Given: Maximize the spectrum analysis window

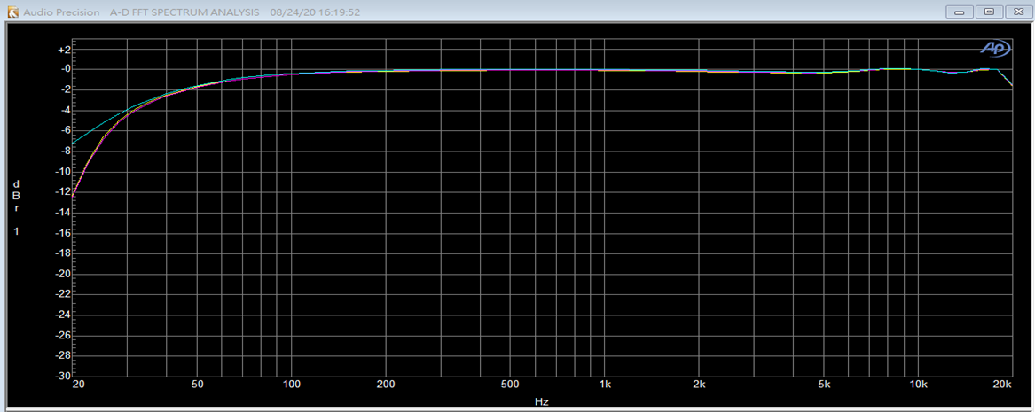Looking at the screenshot, I should click(x=989, y=12).
